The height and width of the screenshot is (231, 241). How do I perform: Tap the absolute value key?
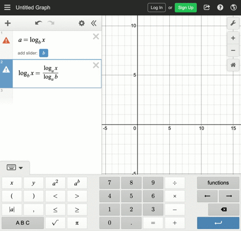pyautogui.click(x=12, y=209)
